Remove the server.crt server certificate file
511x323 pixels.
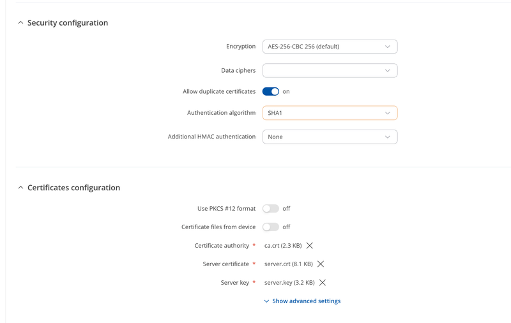321,264
